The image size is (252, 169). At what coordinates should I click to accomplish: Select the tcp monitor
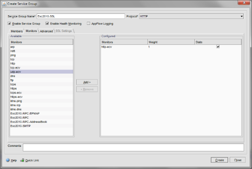pos(41,59)
